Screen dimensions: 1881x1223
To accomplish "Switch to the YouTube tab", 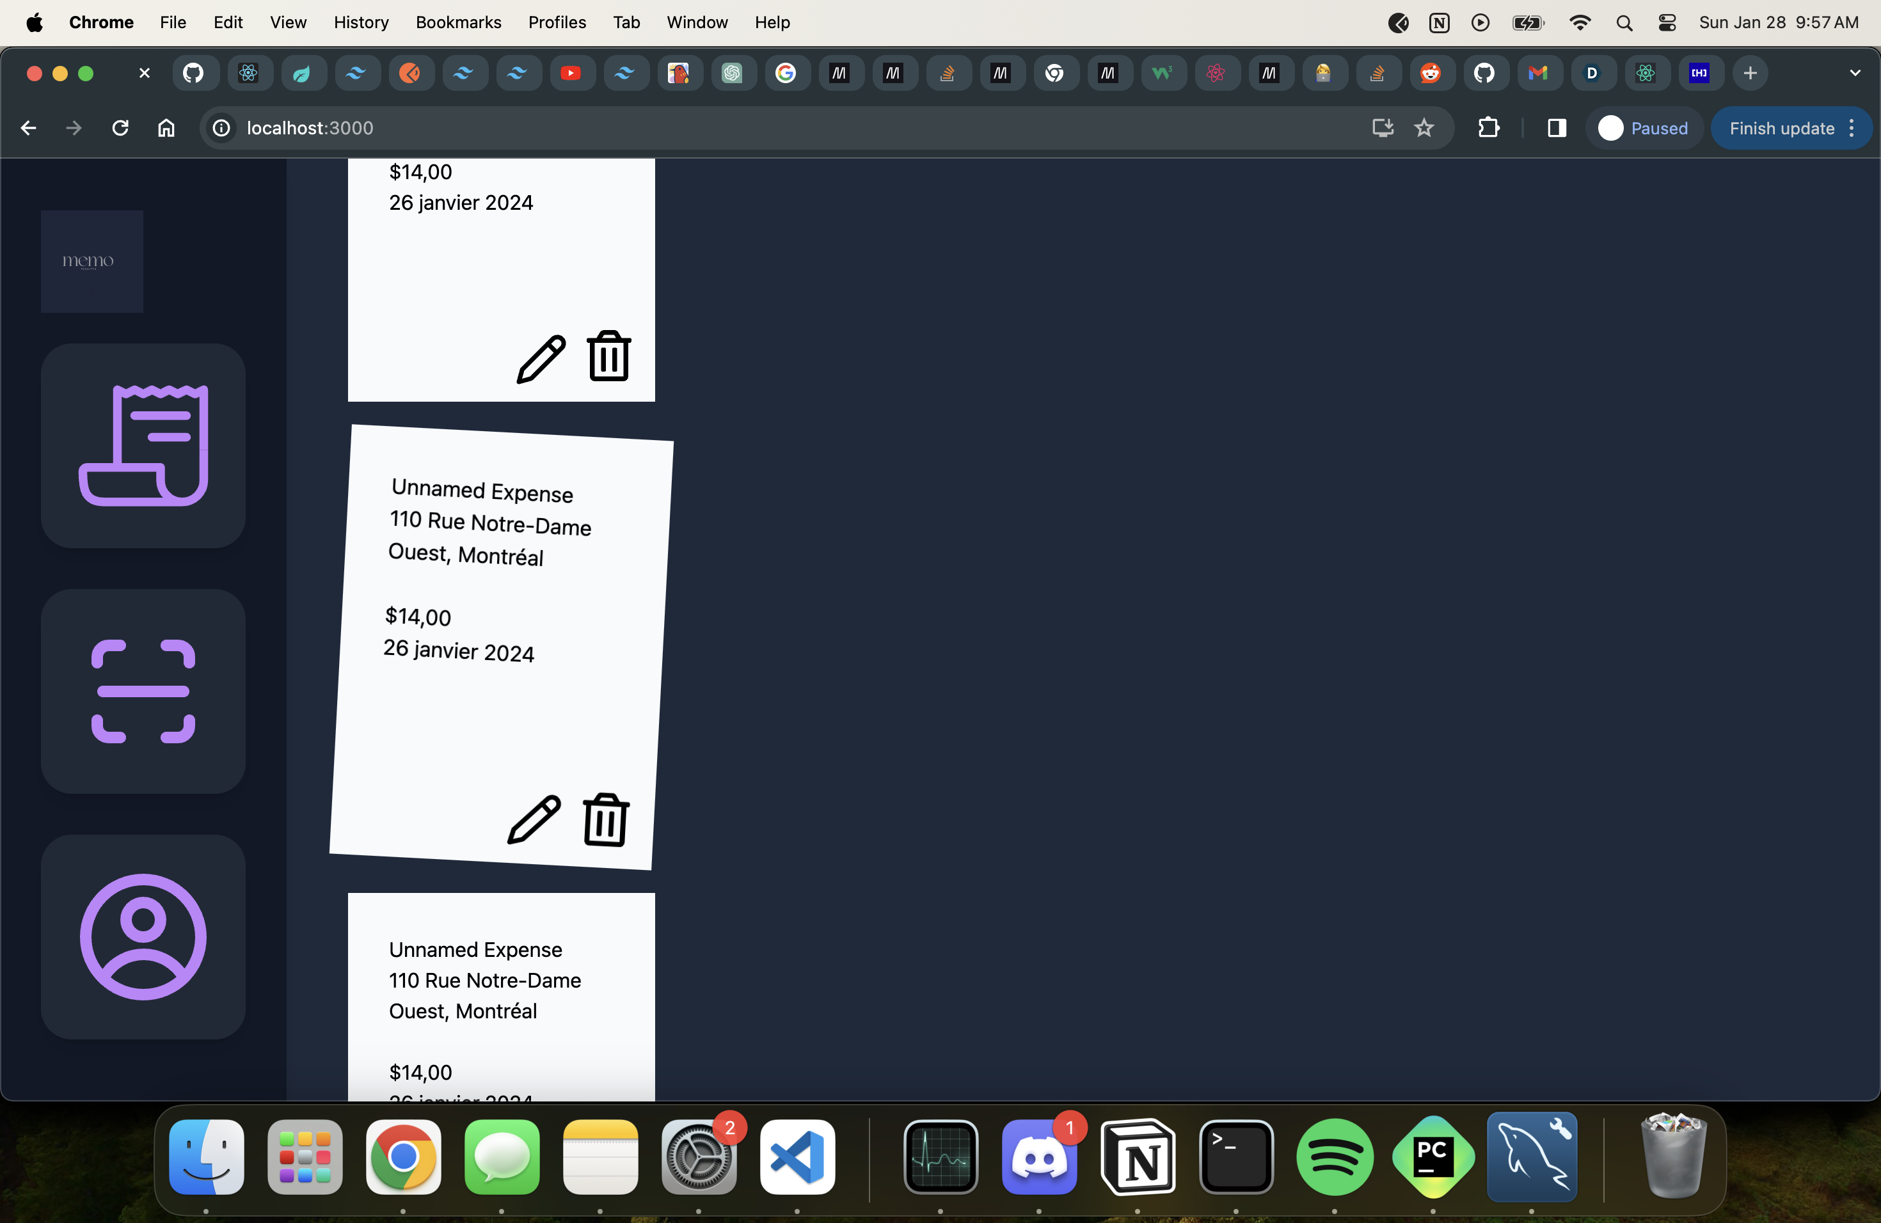I will pyautogui.click(x=571, y=73).
